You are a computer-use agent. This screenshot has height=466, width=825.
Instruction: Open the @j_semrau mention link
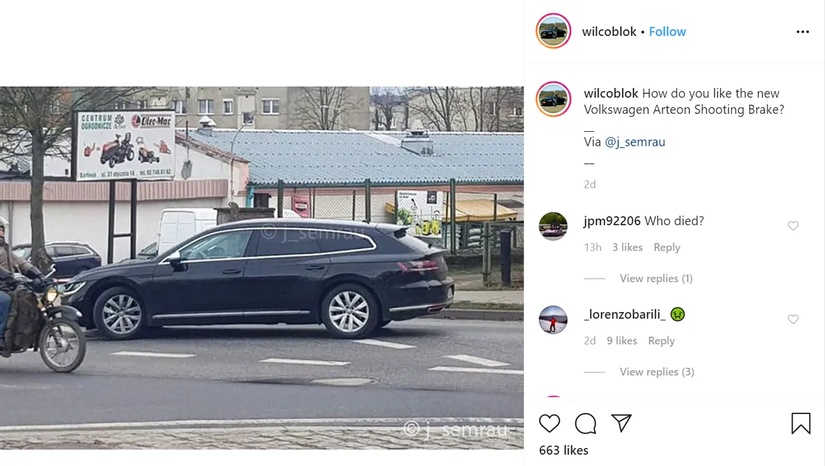pyautogui.click(x=635, y=142)
